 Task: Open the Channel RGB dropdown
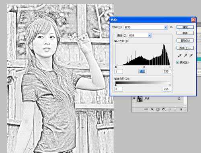(x=140, y=35)
